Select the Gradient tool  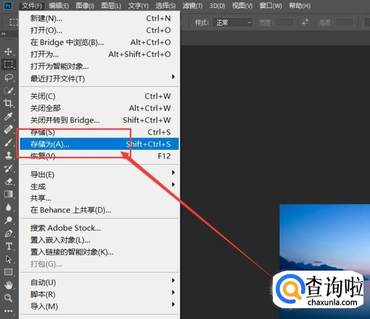pos(8,194)
